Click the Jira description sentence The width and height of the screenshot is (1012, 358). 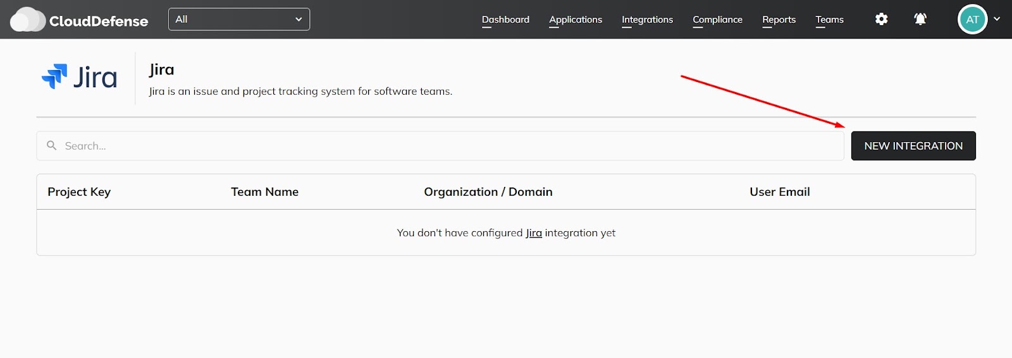pos(300,92)
